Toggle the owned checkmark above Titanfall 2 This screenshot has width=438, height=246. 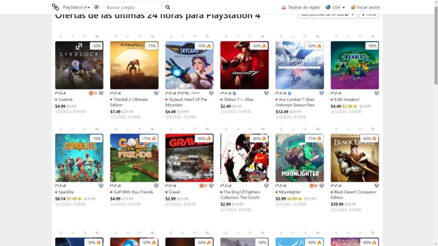(128, 36)
